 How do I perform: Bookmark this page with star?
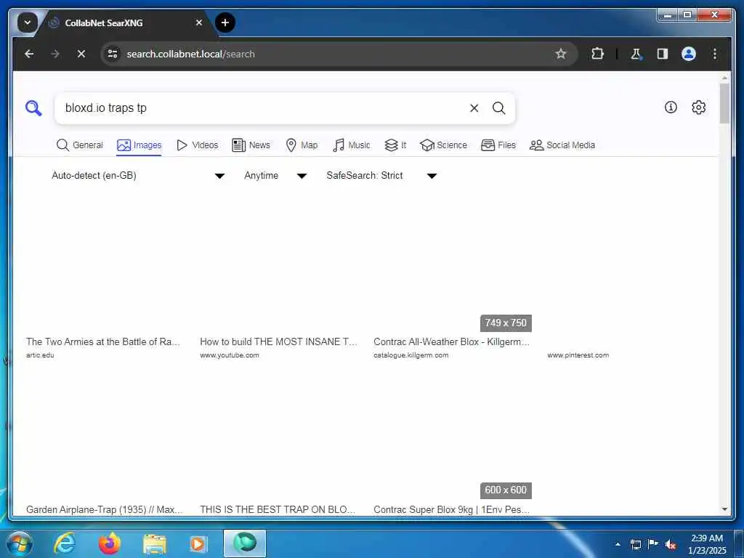tap(560, 54)
